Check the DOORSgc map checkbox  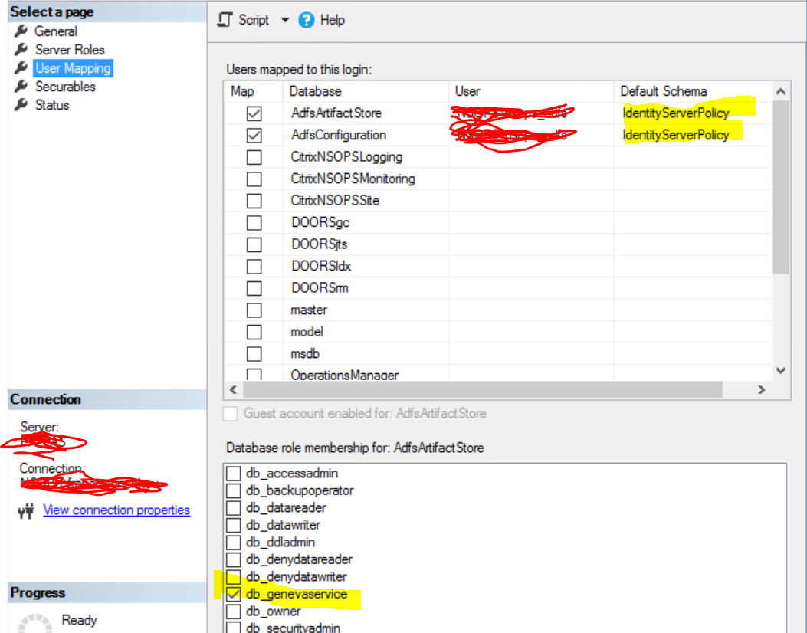coord(254,223)
